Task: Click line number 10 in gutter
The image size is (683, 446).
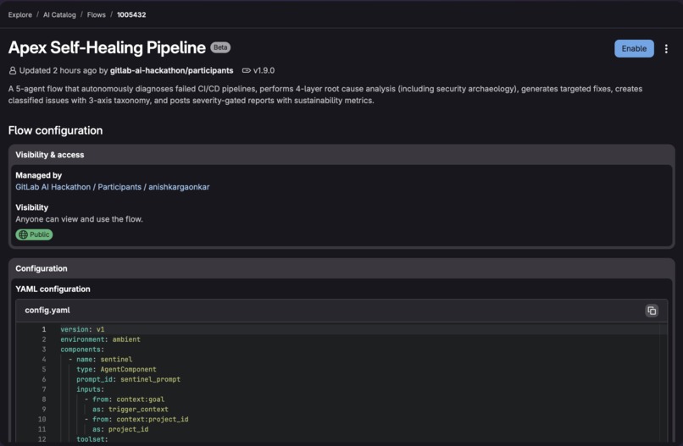Action: click(x=42, y=420)
